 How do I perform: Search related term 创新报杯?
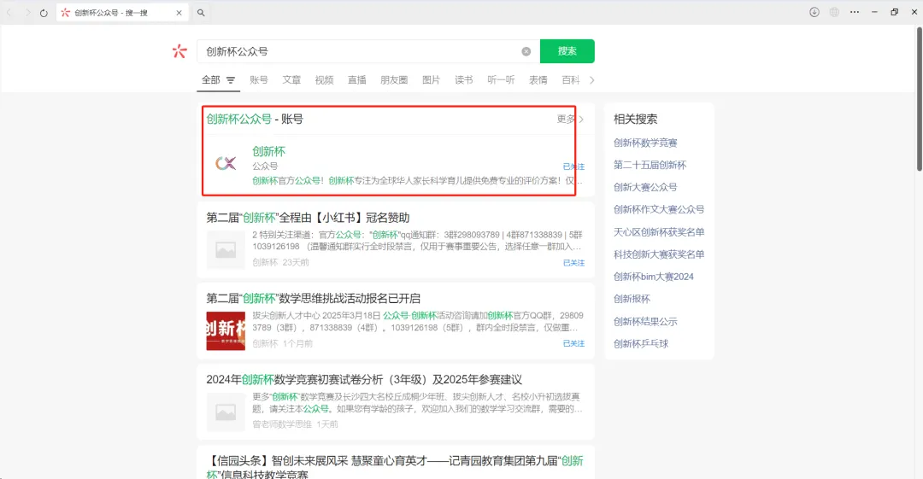[x=632, y=299]
